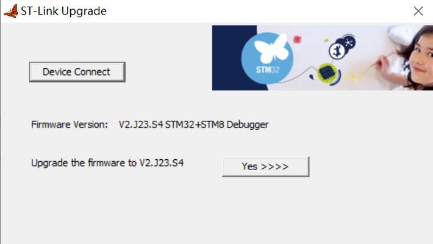Click the orange butterfly icon in title bar
Viewport: 433px width, 244px height.
point(11,11)
